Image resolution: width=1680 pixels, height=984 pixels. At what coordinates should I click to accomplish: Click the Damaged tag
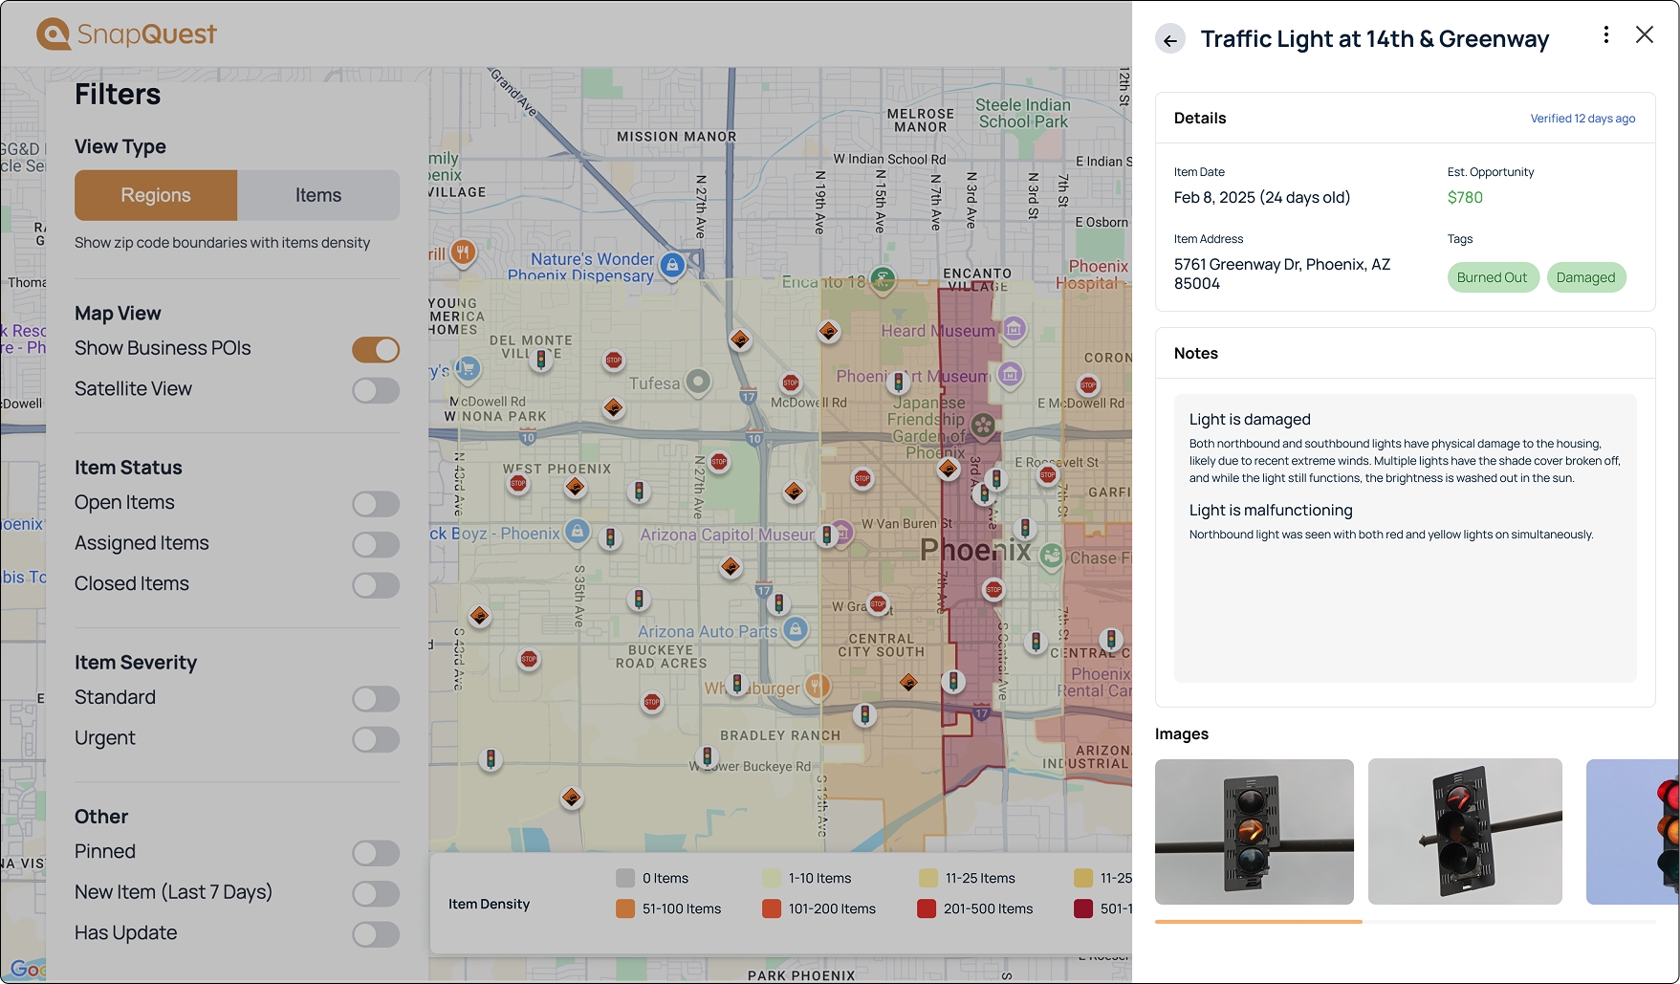coord(1585,277)
